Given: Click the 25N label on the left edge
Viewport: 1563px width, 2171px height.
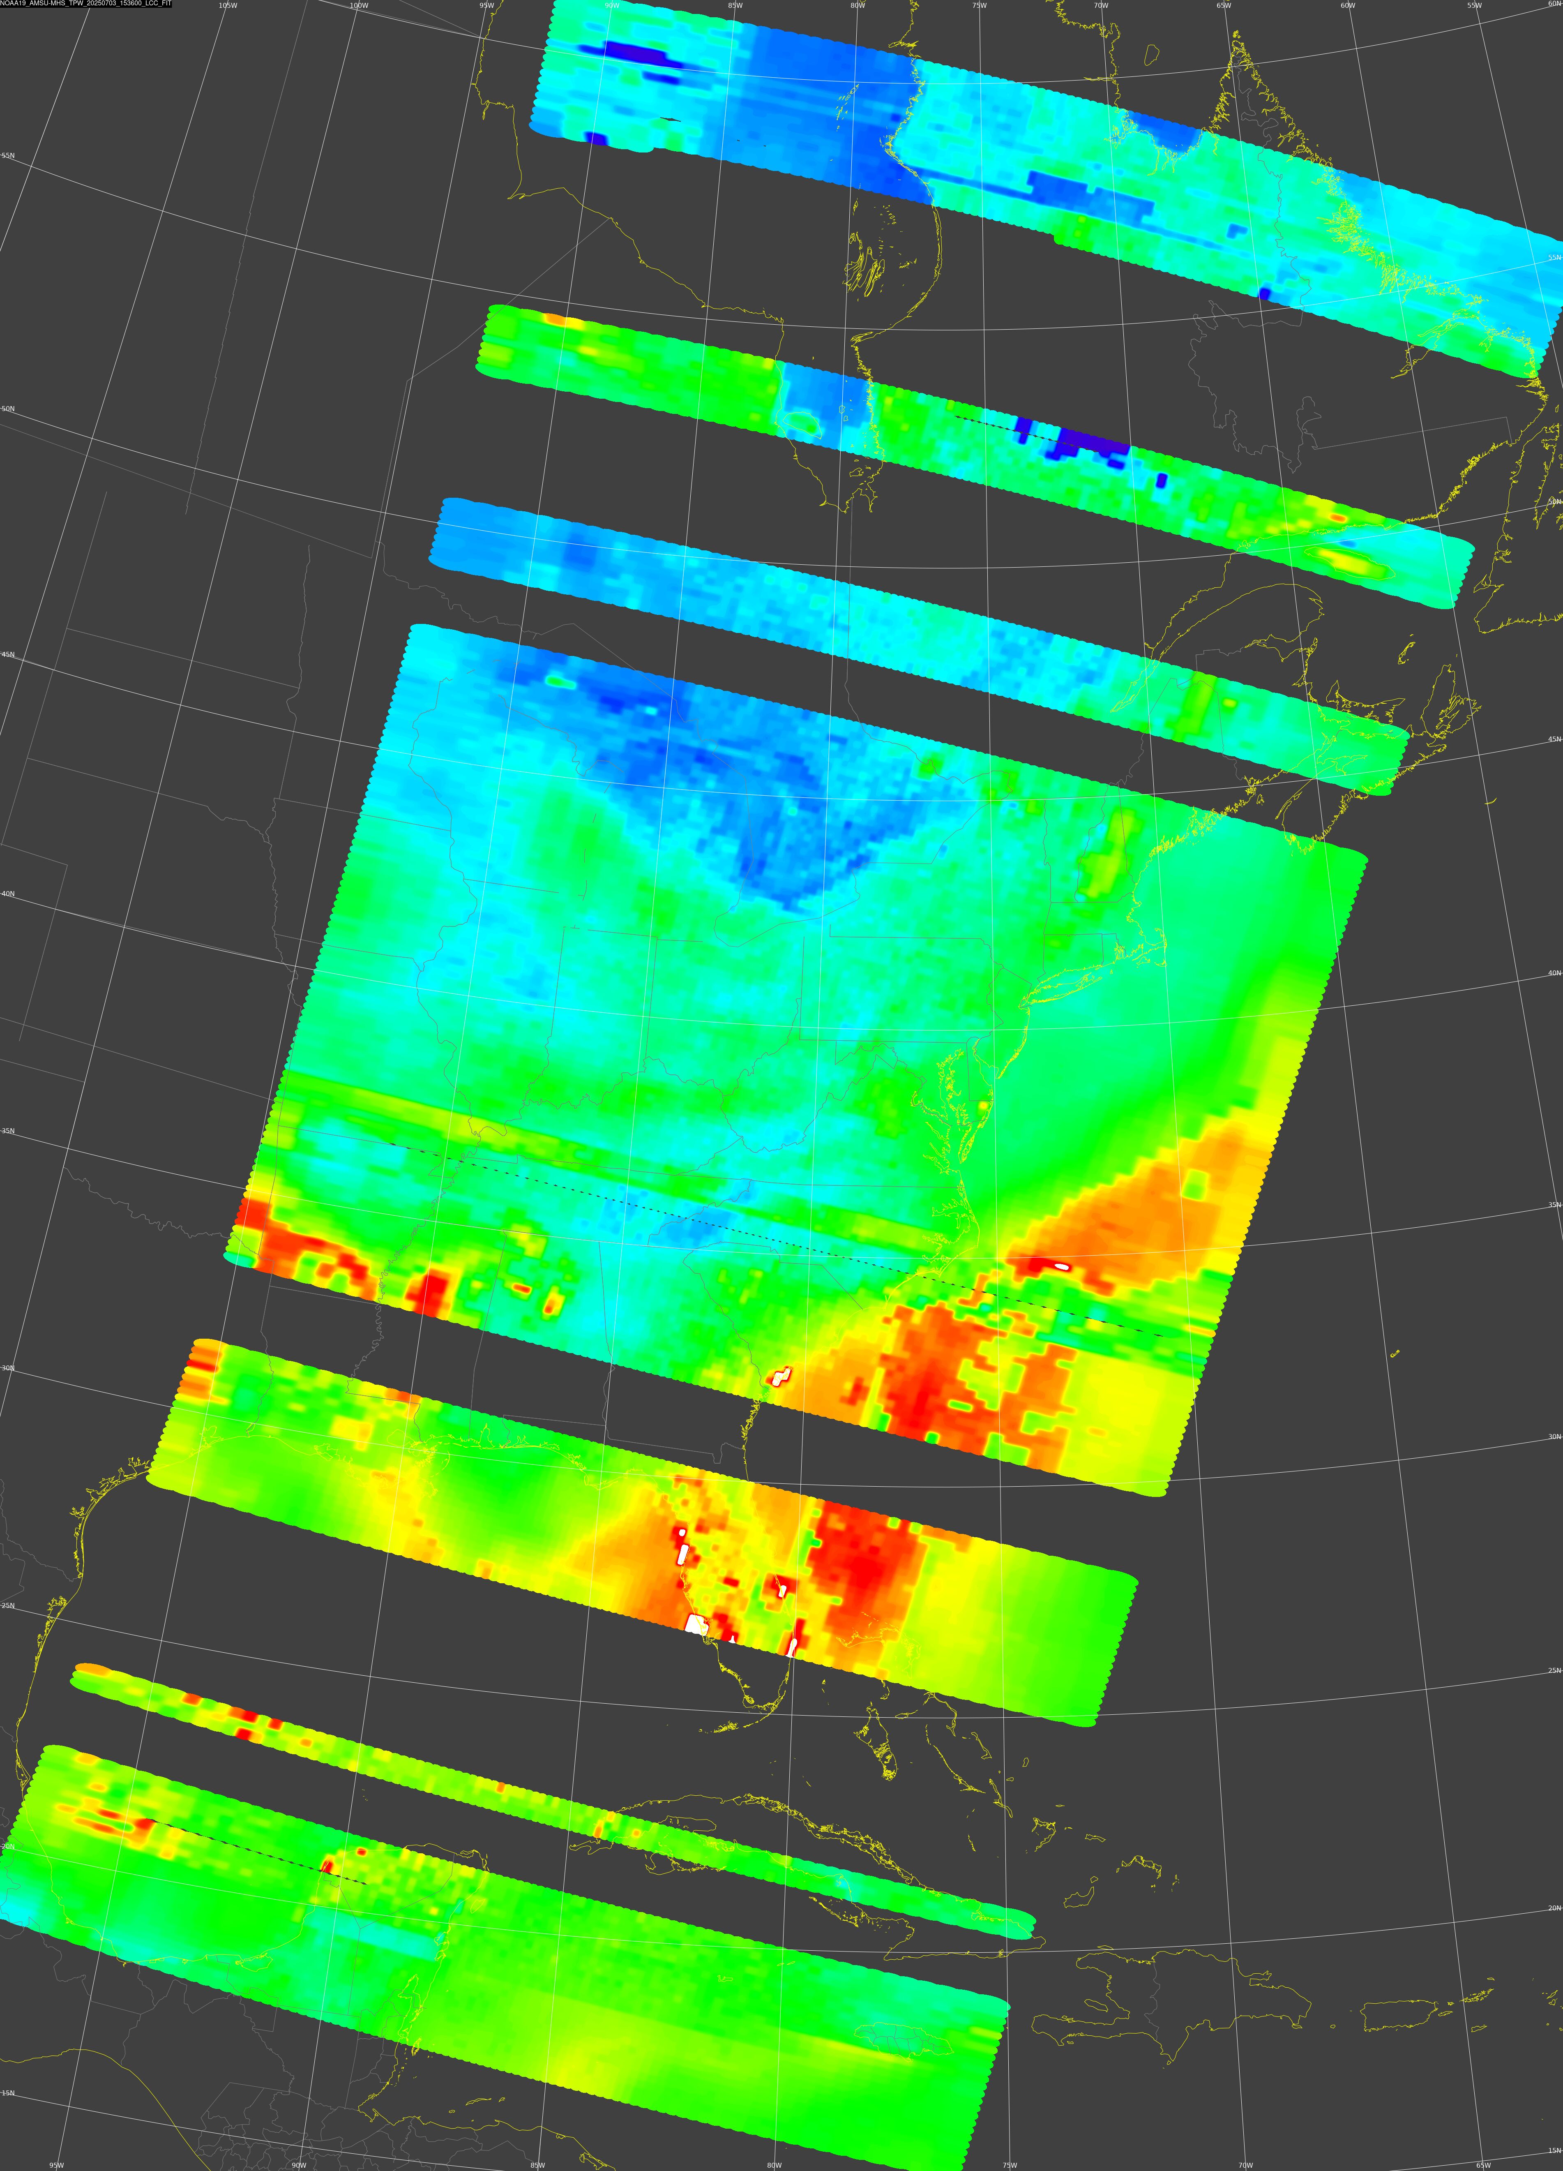Looking at the screenshot, I should click(x=8, y=1605).
